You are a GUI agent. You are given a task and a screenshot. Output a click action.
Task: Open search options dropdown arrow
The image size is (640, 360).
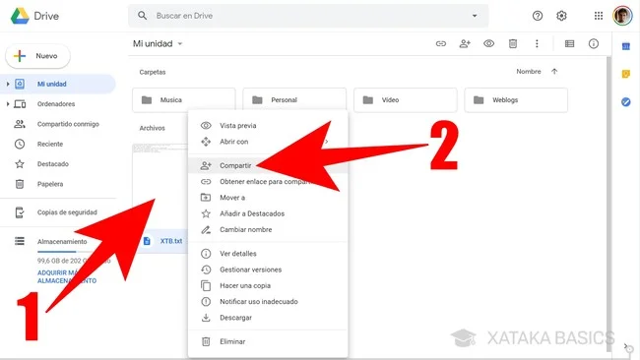pyautogui.click(x=475, y=16)
